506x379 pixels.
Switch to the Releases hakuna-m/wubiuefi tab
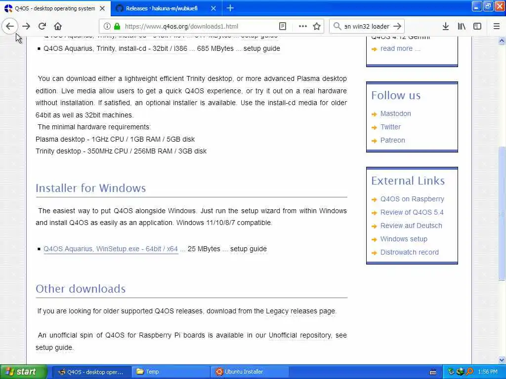coord(162,8)
